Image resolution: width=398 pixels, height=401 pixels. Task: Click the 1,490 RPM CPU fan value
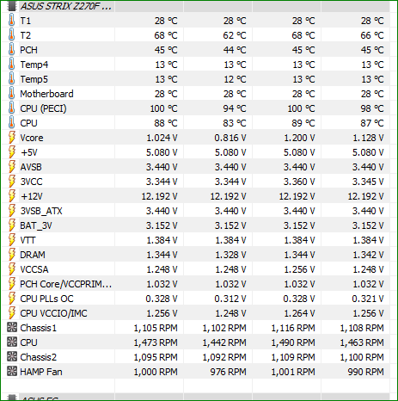tap(293, 342)
